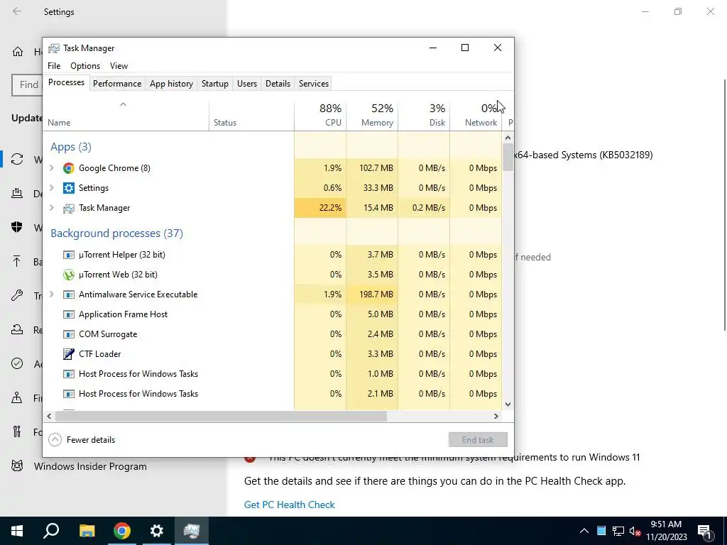This screenshot has height=545, width=727.
Task: Click the Google Chrome process icon
Action: coord(69,168)
